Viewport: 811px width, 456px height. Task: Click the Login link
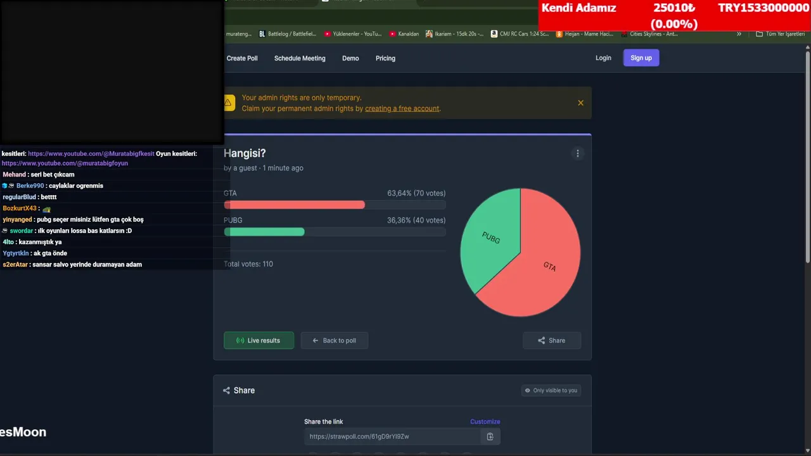[603, 58]
